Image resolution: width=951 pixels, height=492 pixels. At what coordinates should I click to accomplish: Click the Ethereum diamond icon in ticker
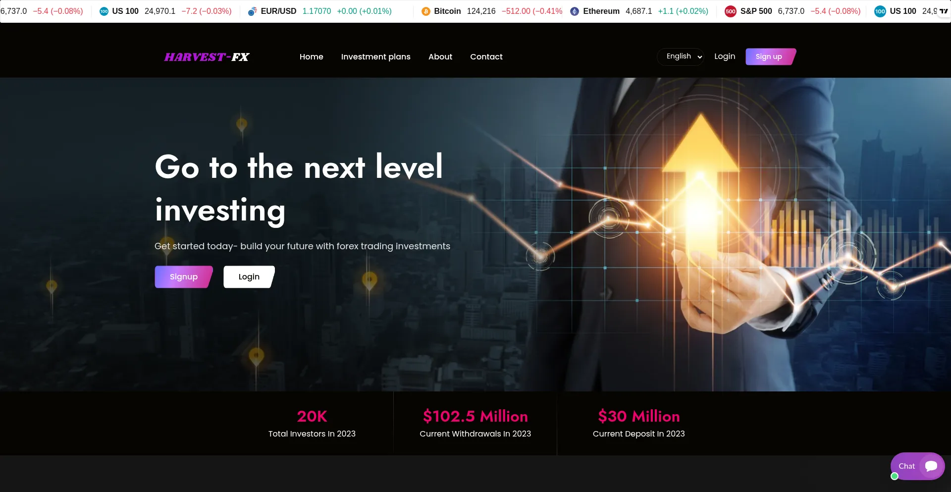(575, 11)
